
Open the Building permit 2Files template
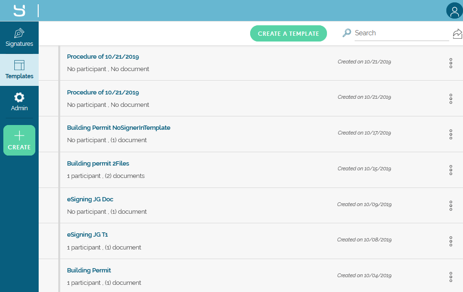(x=98, y=163)
